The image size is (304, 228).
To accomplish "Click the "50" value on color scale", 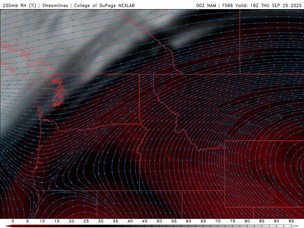I will tap(159, 221).
